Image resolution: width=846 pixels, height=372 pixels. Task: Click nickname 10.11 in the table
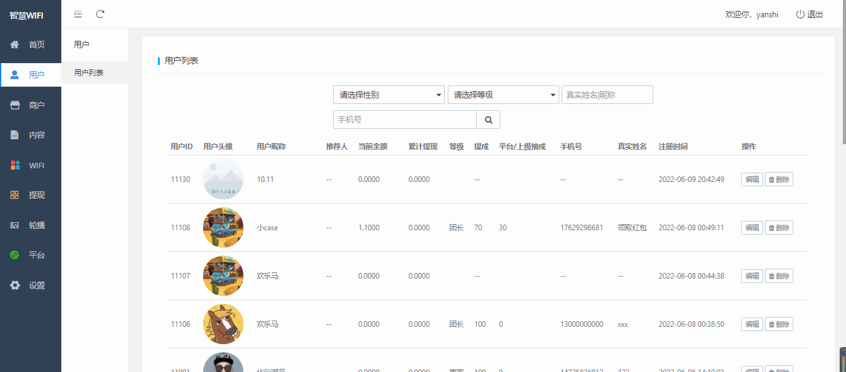tap(265, 180)
